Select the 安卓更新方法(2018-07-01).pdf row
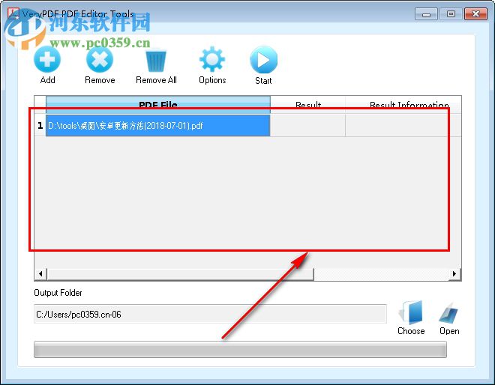The image size is (495, 385). [x=157, y=126]
